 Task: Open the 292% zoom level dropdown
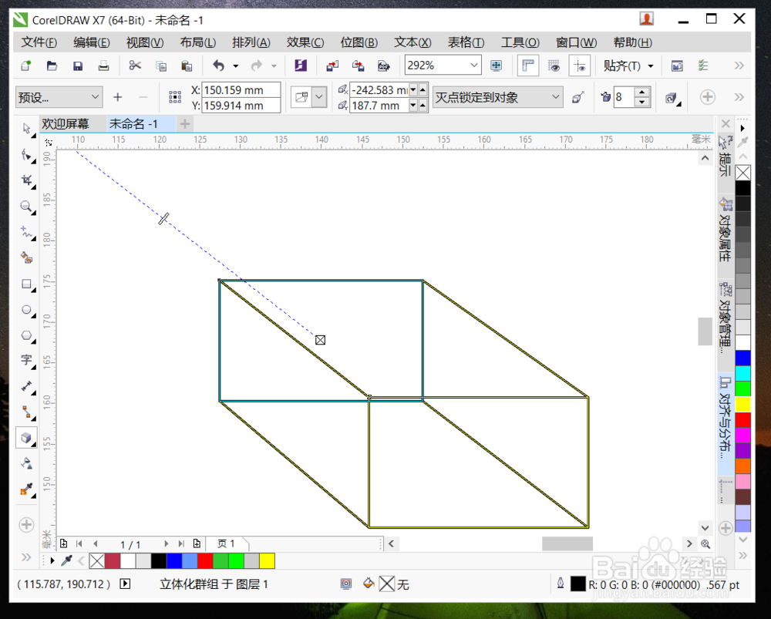tap(473, 65)
